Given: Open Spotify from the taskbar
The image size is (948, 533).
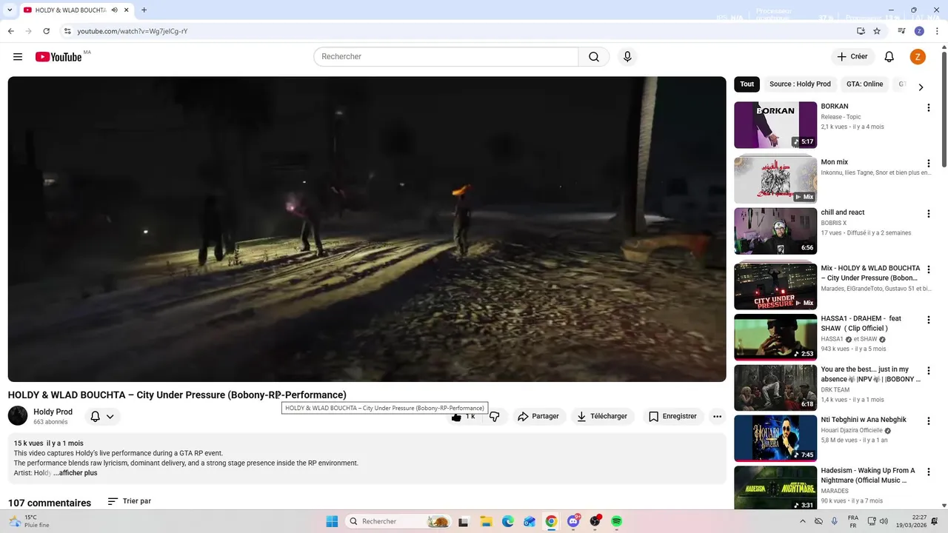Looking at the screenshot, I should point(616,521).
